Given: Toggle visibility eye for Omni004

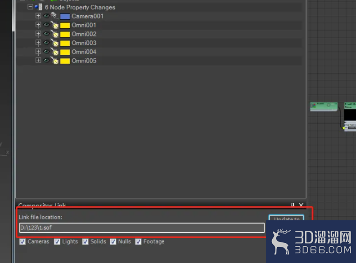Looking at the screenshot, I should 46,51.
